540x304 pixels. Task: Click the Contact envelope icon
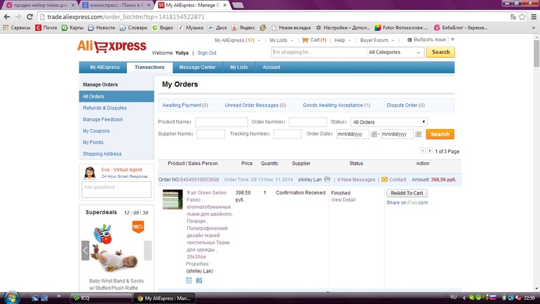(384, 180)
